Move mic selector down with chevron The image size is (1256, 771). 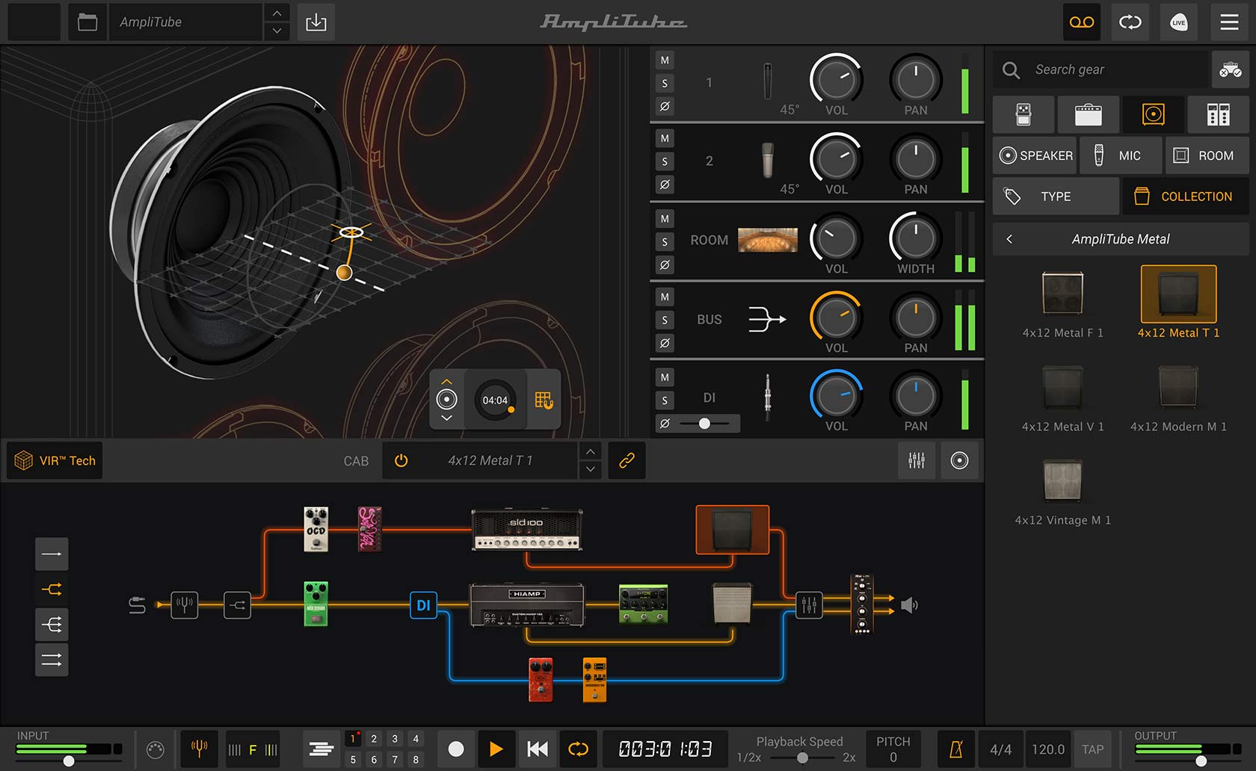(x=446, y=418)
